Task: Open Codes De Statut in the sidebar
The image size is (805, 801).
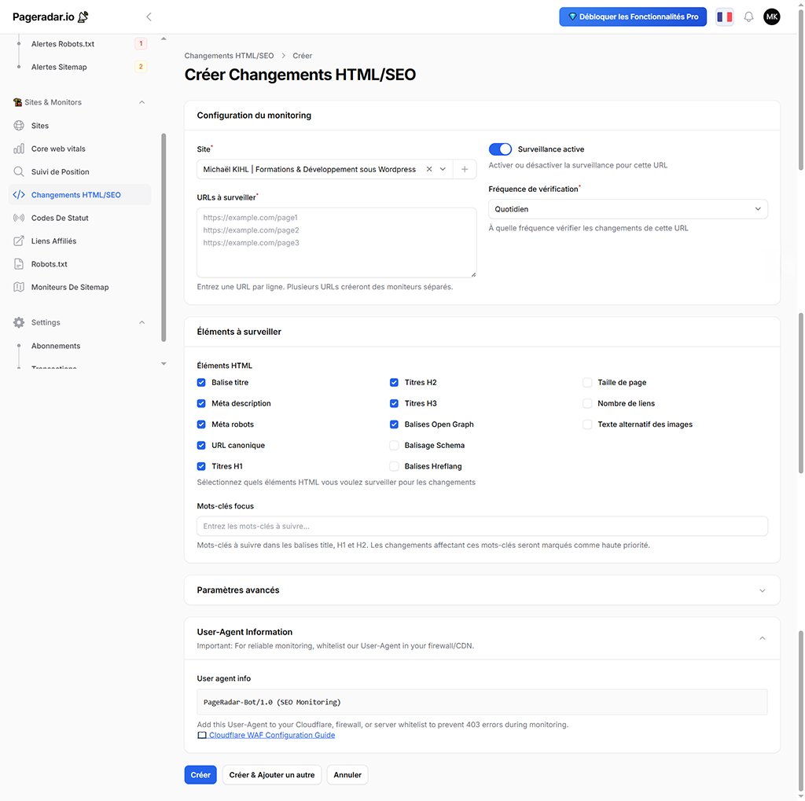Action: tap(60, 218)
